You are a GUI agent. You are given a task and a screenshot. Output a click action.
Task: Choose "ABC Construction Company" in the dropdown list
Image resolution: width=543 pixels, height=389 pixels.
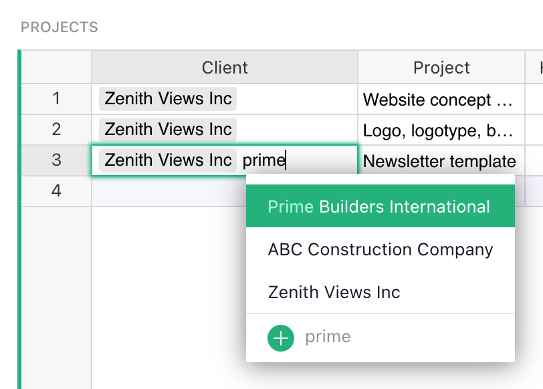pos(381,249)
